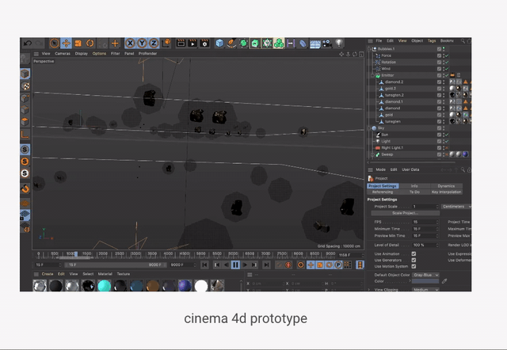Go to start of animation
This screenshot has height=350, width=507.
204,265
